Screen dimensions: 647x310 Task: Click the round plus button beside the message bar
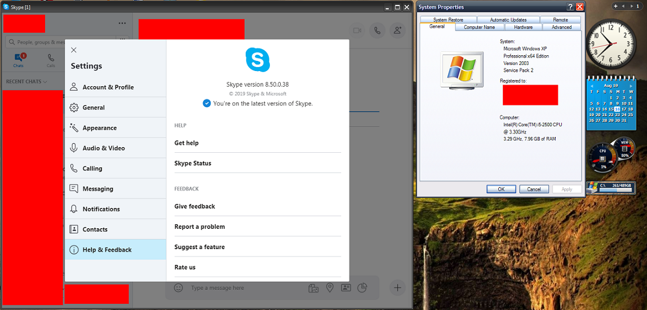coord(397,287)
